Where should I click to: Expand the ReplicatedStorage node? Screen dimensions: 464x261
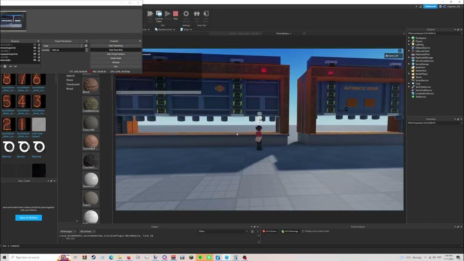pos(409,58)
